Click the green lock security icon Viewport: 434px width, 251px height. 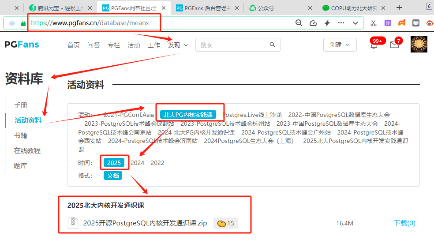click(x=23, y=23)
